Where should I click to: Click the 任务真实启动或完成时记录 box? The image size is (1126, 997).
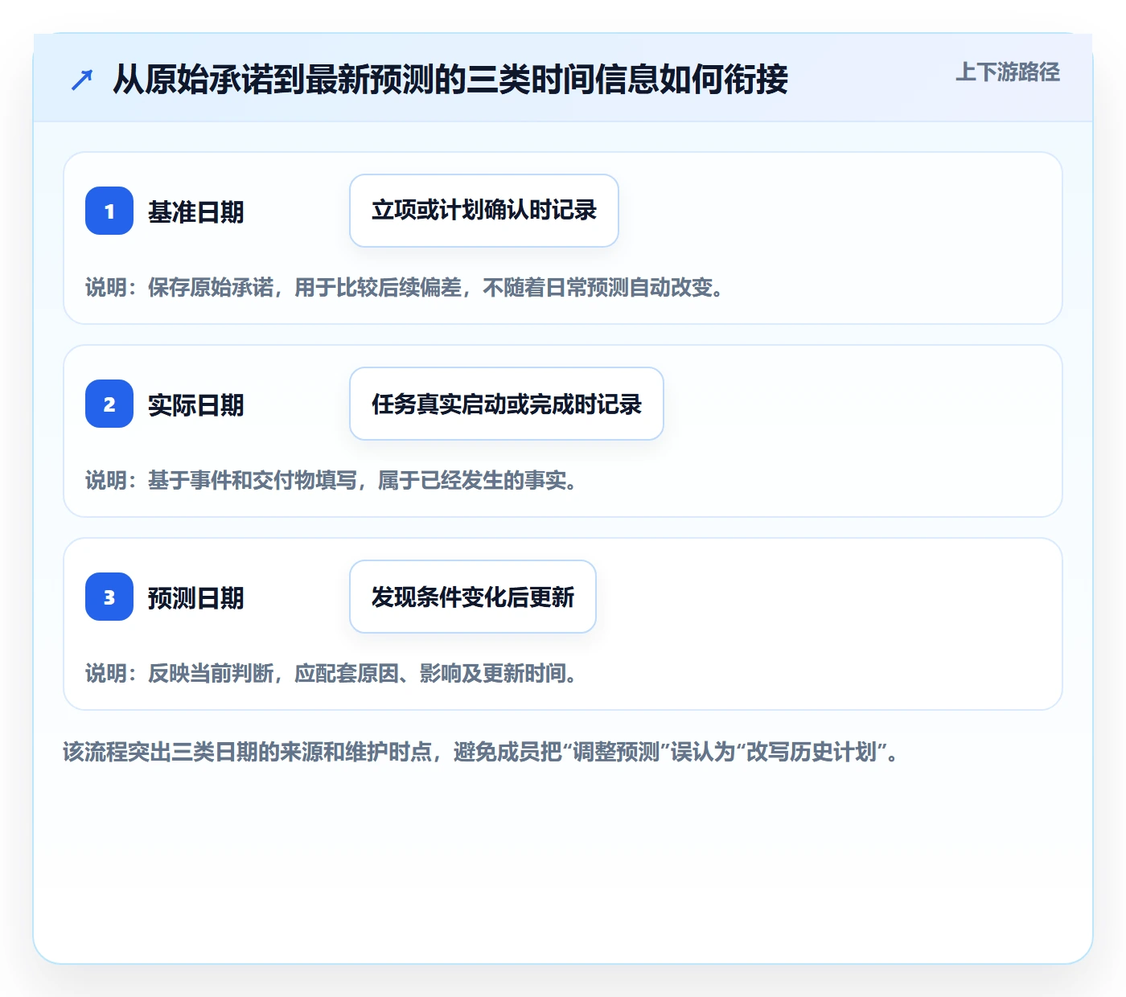point(507,404)
